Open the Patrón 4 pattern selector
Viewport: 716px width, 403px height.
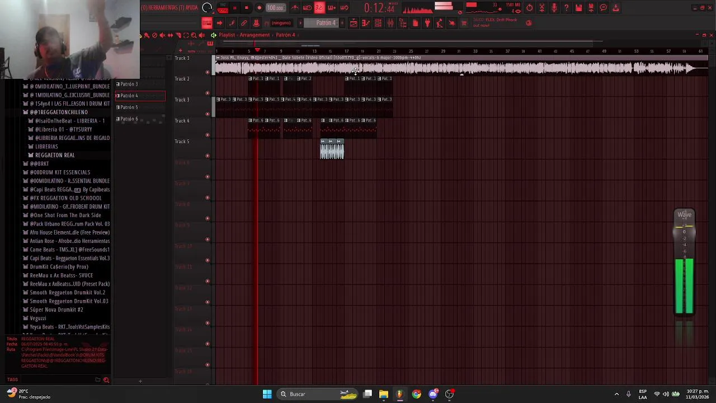tap(322, 23)
